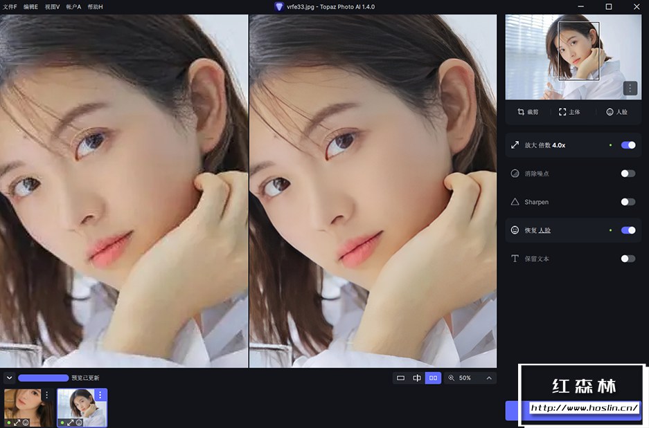
Task: Close the Topaz Photo AI window
Action: (637, 7)
